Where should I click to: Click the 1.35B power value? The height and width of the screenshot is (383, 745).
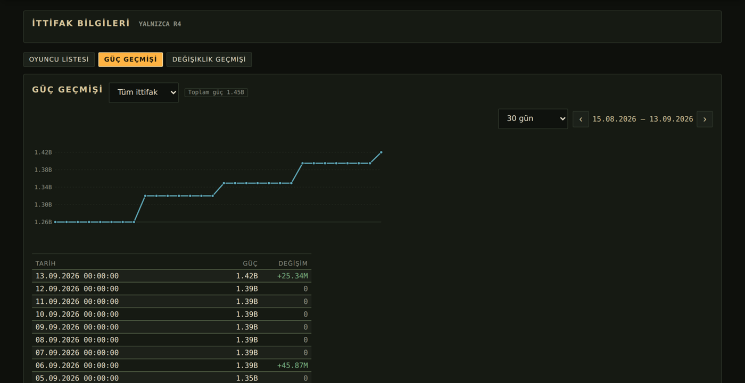pyautogui.click(x=247, y=378)
